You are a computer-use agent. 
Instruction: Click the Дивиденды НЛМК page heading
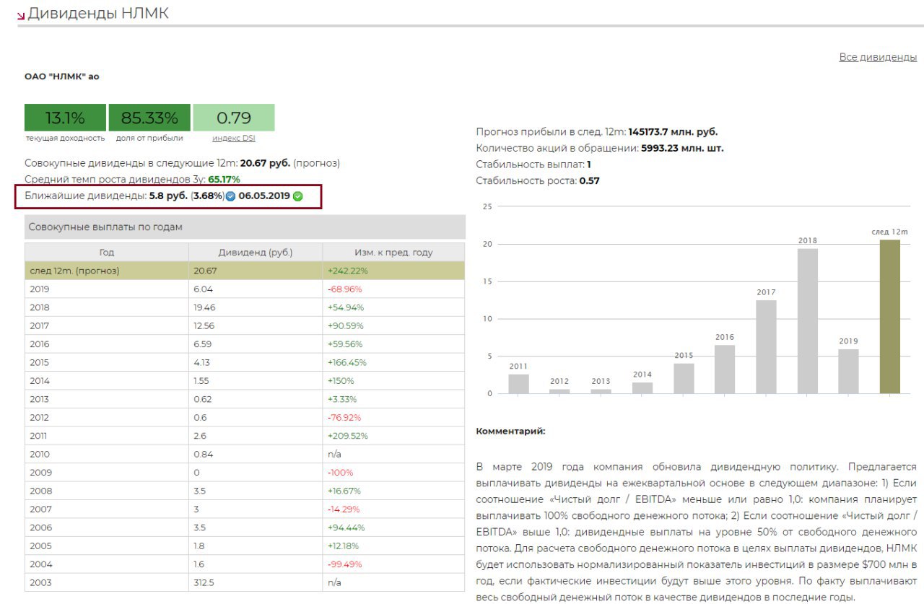click(x=98, y=14)
